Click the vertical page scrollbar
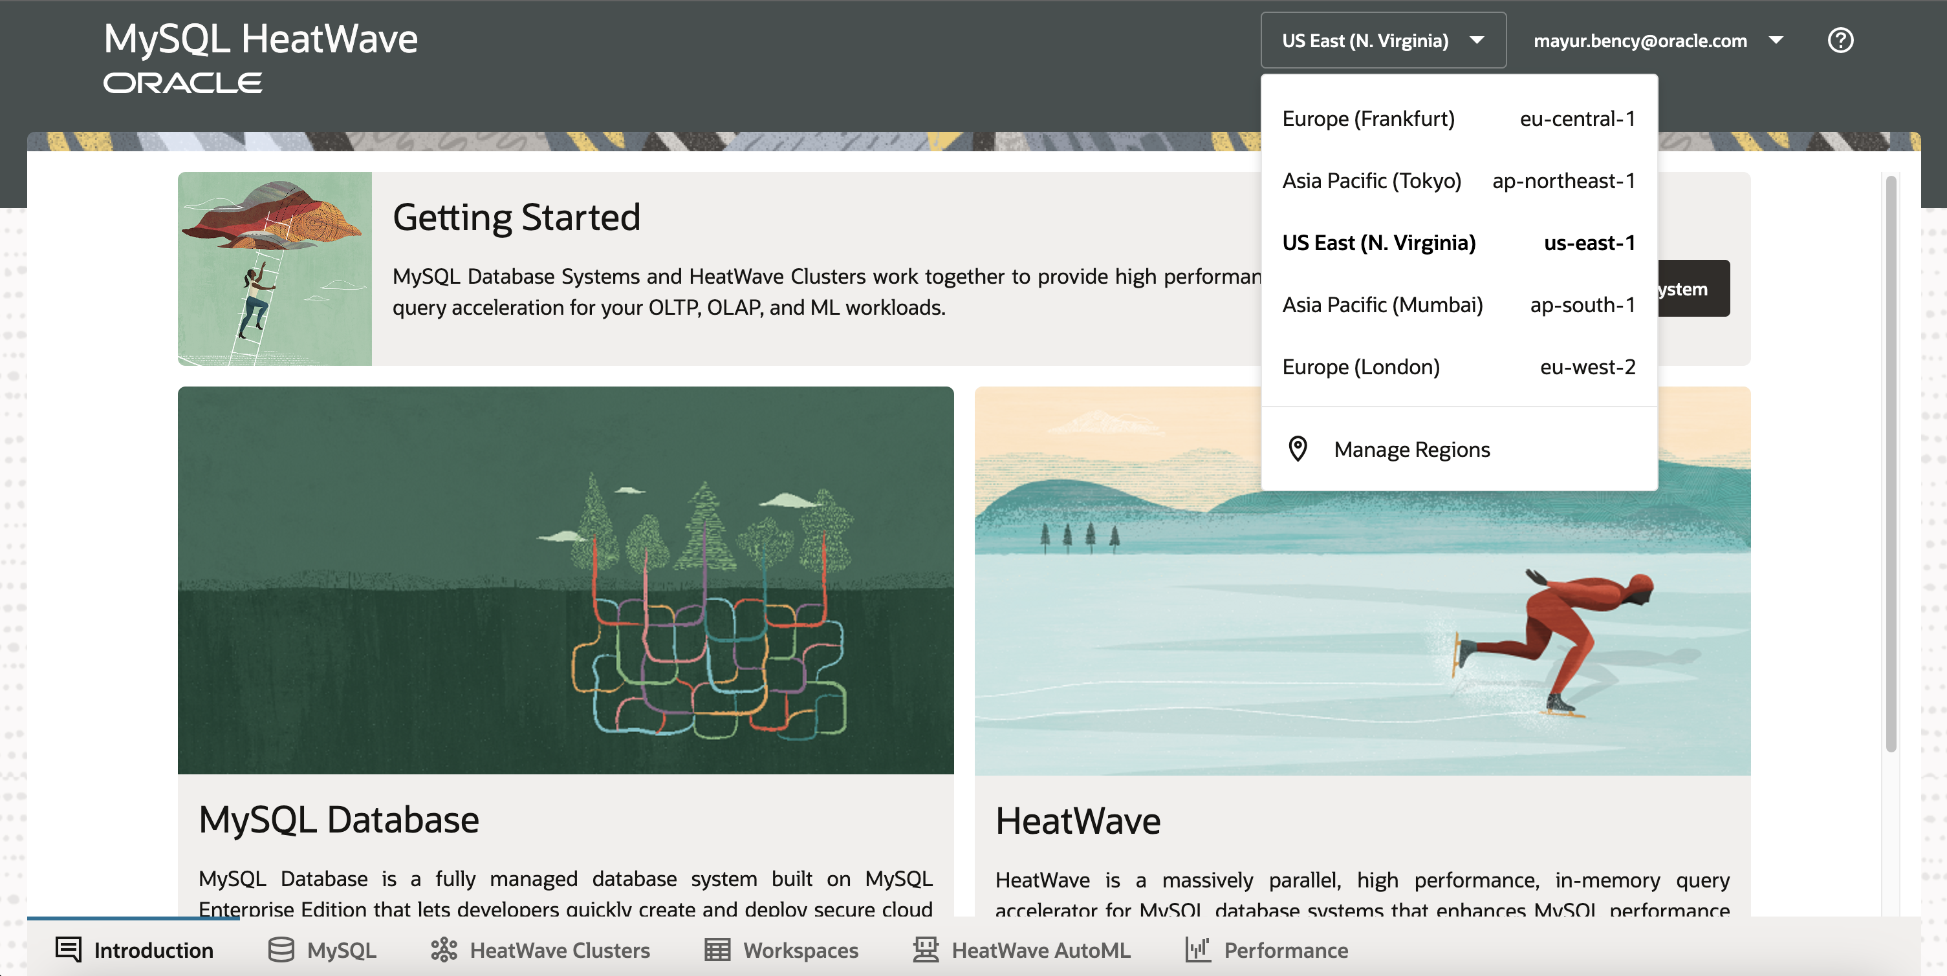Viewport: 1947px width, 976px height. (1891, 464)
